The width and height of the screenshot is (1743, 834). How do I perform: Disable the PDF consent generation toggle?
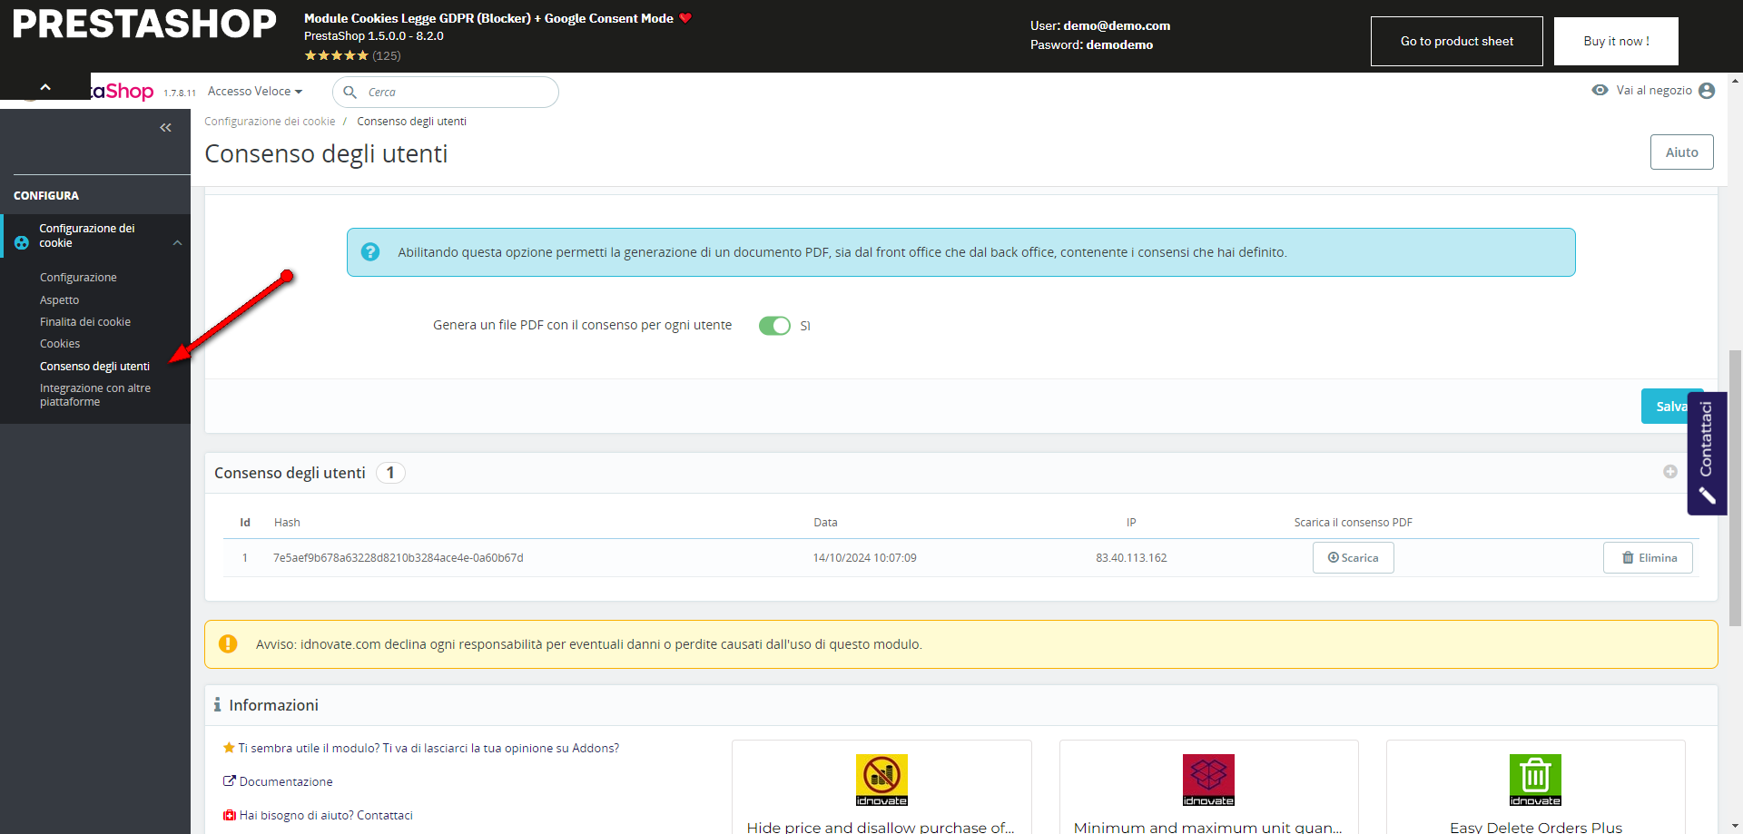click(x=774, y=326)
